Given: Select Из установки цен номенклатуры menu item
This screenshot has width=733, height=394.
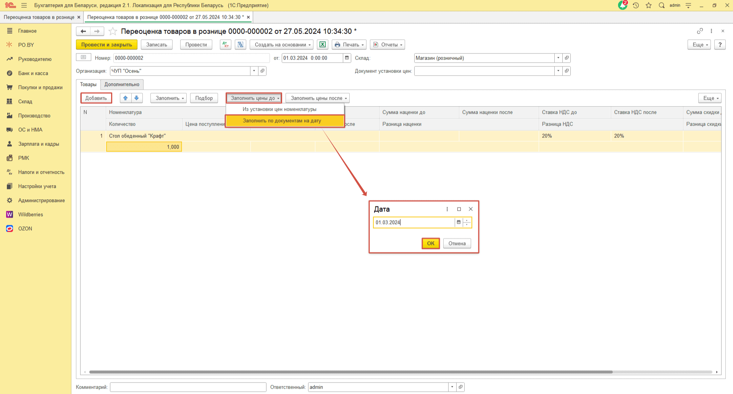Looking at the screenshot, I should click(x=279, y=109).
